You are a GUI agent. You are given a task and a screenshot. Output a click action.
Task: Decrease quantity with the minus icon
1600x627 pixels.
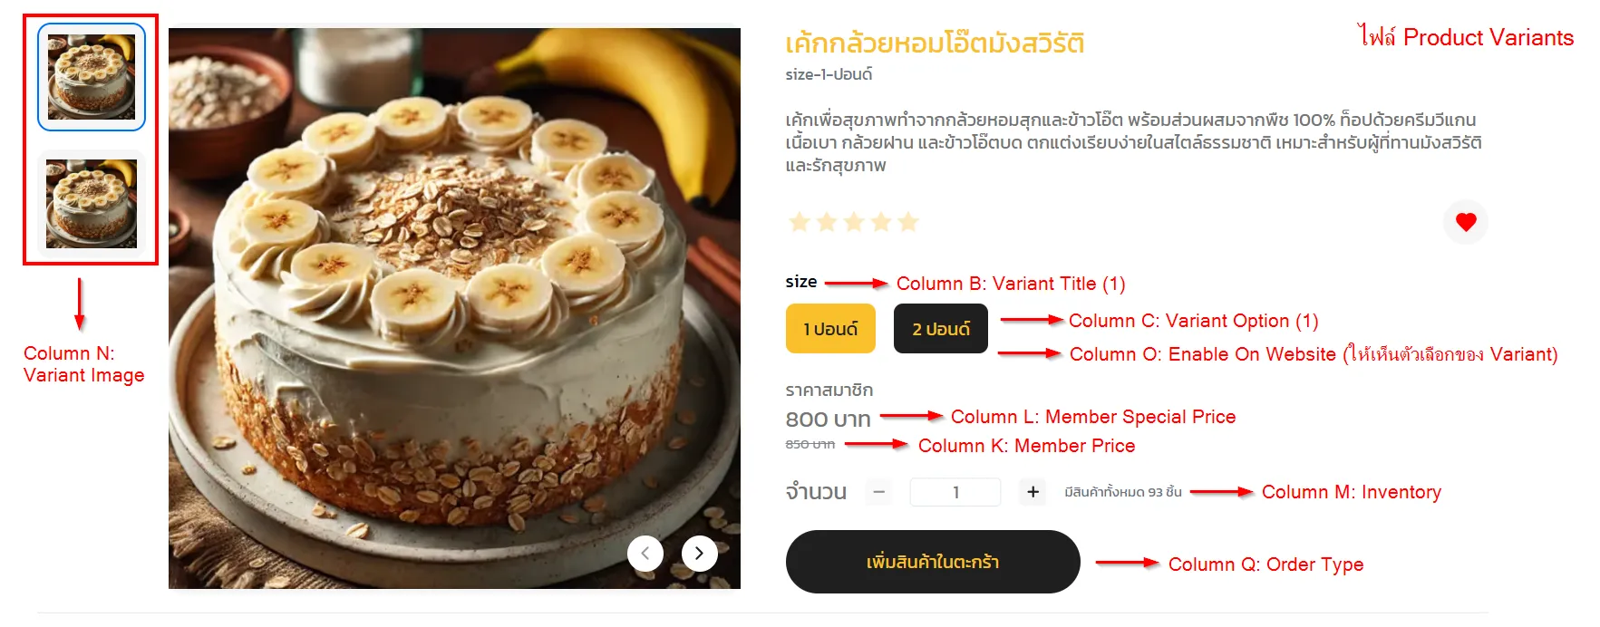click(878, 492)
